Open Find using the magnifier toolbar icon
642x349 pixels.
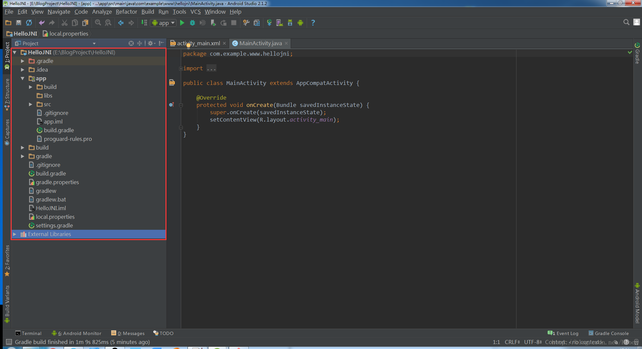(98, 23)
